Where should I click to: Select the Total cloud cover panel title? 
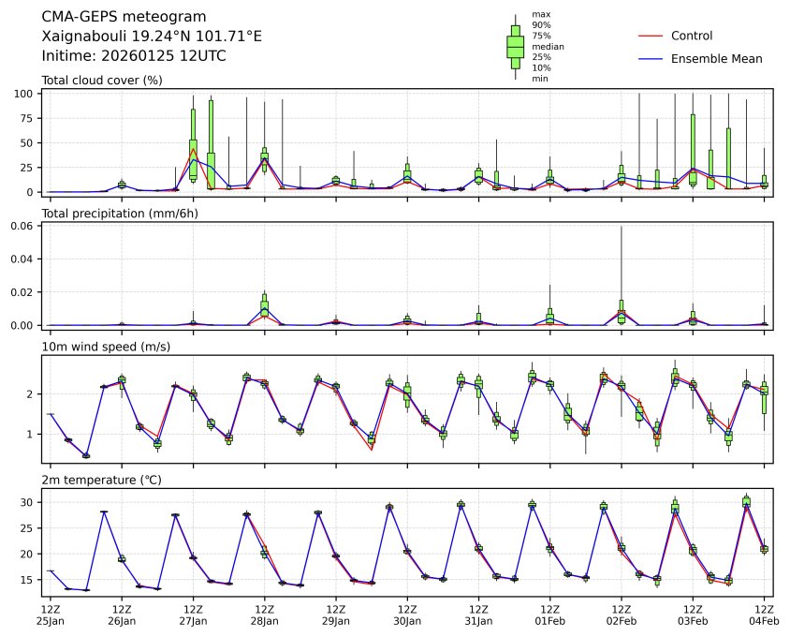pos(102,81)
